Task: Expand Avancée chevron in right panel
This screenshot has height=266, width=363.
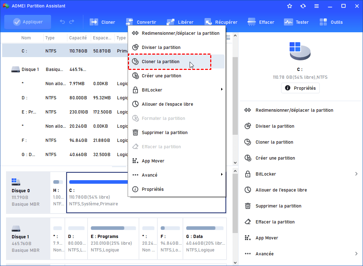Action: (356, 254)
